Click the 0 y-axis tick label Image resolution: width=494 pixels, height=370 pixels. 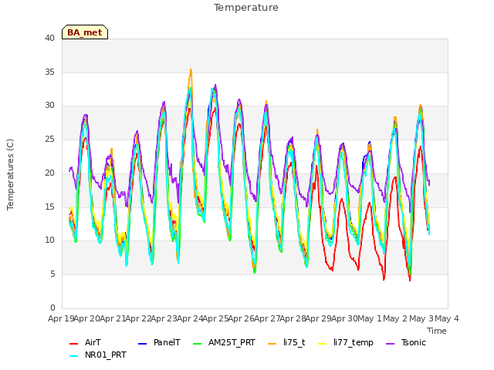pos(52,308)
